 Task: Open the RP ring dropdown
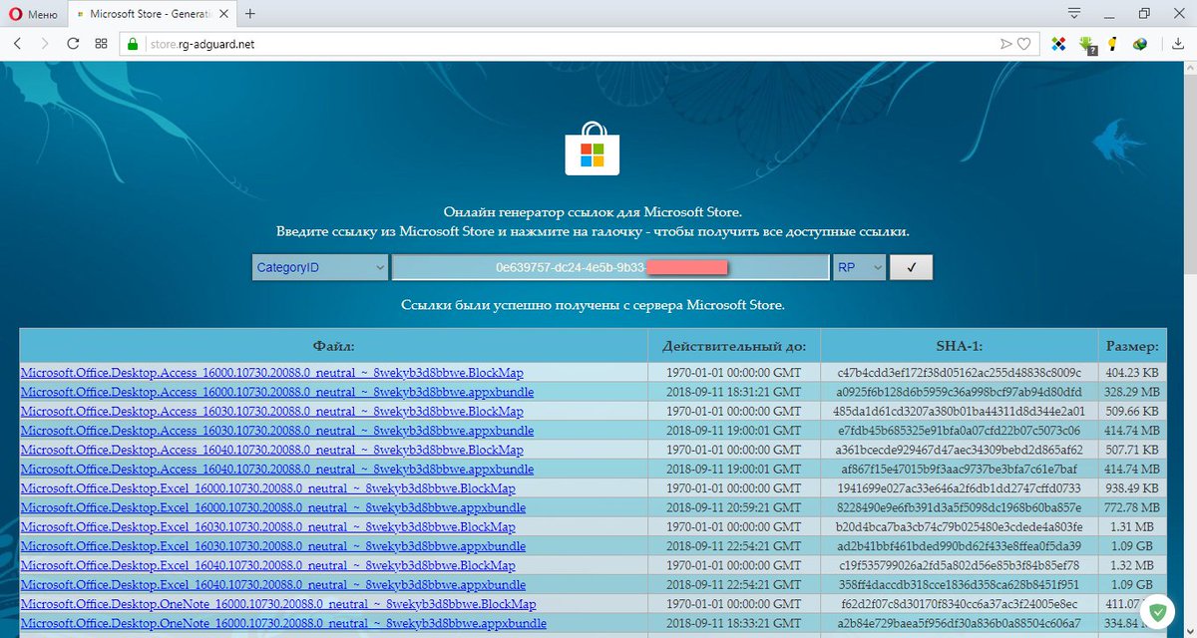[x=859, y=267]
